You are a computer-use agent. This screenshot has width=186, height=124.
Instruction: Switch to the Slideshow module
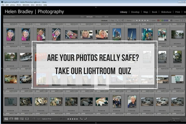166,12
